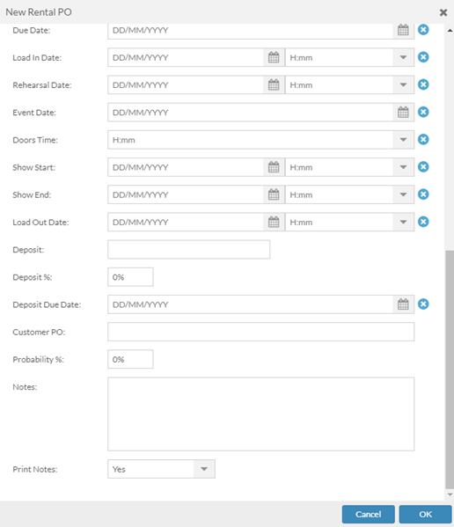Expand the Show End time dropdown
Viewport: 454px width, 527px height.
[x=403, y=194]
